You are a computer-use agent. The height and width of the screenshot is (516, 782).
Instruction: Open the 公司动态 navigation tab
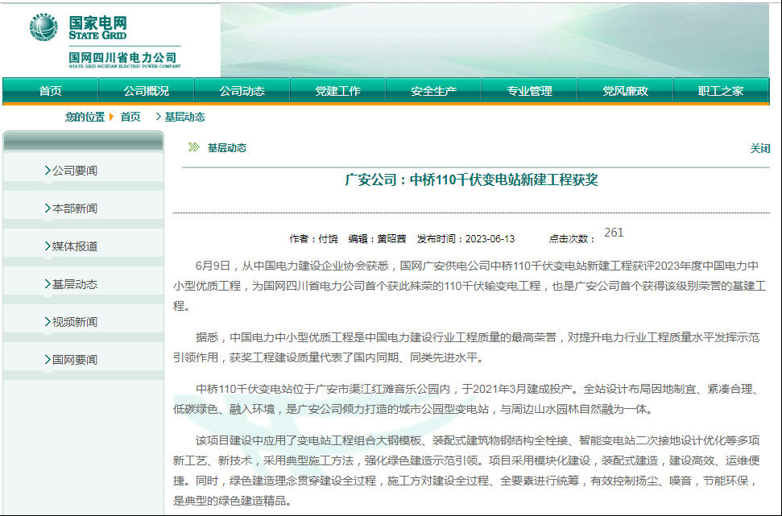click(x=242, y=91)
